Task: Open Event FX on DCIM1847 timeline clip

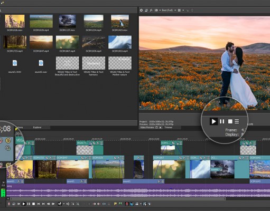Action: tap(86, 158)
